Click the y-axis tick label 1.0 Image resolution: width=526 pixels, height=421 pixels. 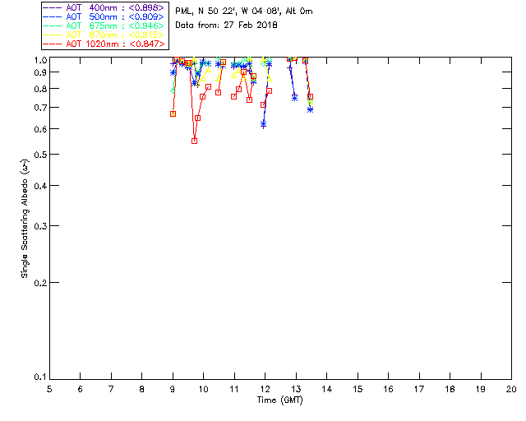[40, 60]
